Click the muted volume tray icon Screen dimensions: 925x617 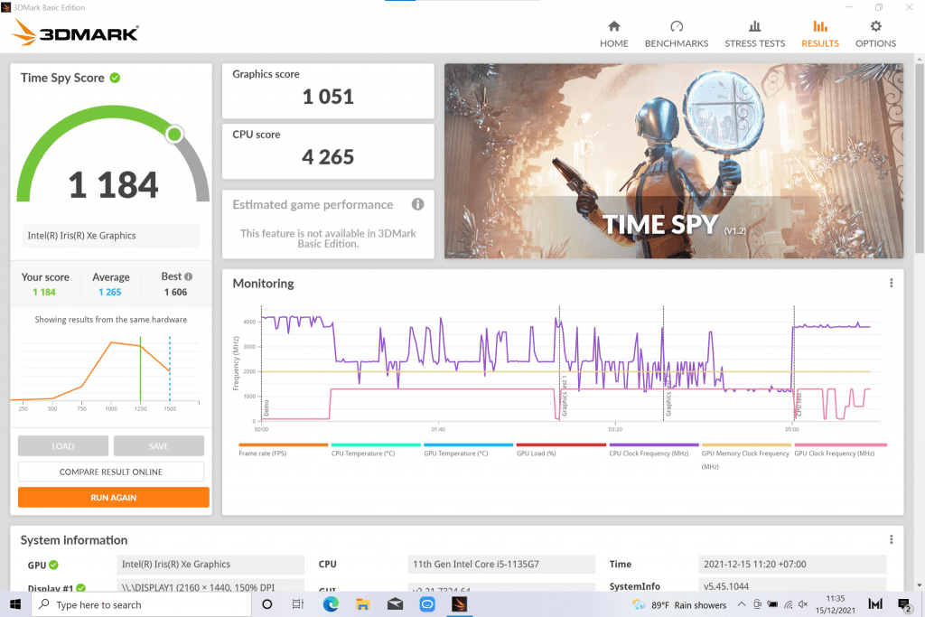[803, 604]
